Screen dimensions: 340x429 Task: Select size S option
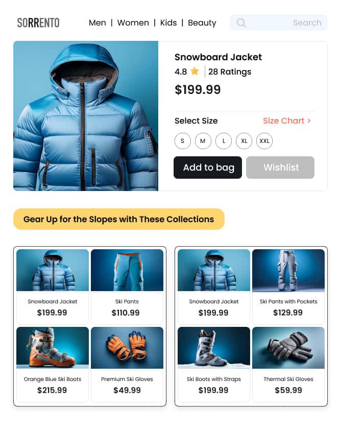click(x=182, y=141)
